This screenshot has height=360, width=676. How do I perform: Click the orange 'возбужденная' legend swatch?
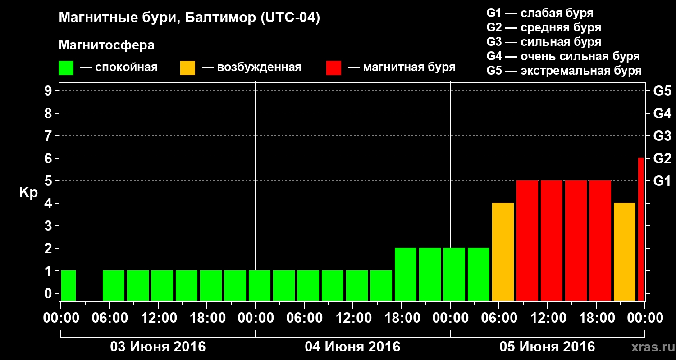[188, 68]
